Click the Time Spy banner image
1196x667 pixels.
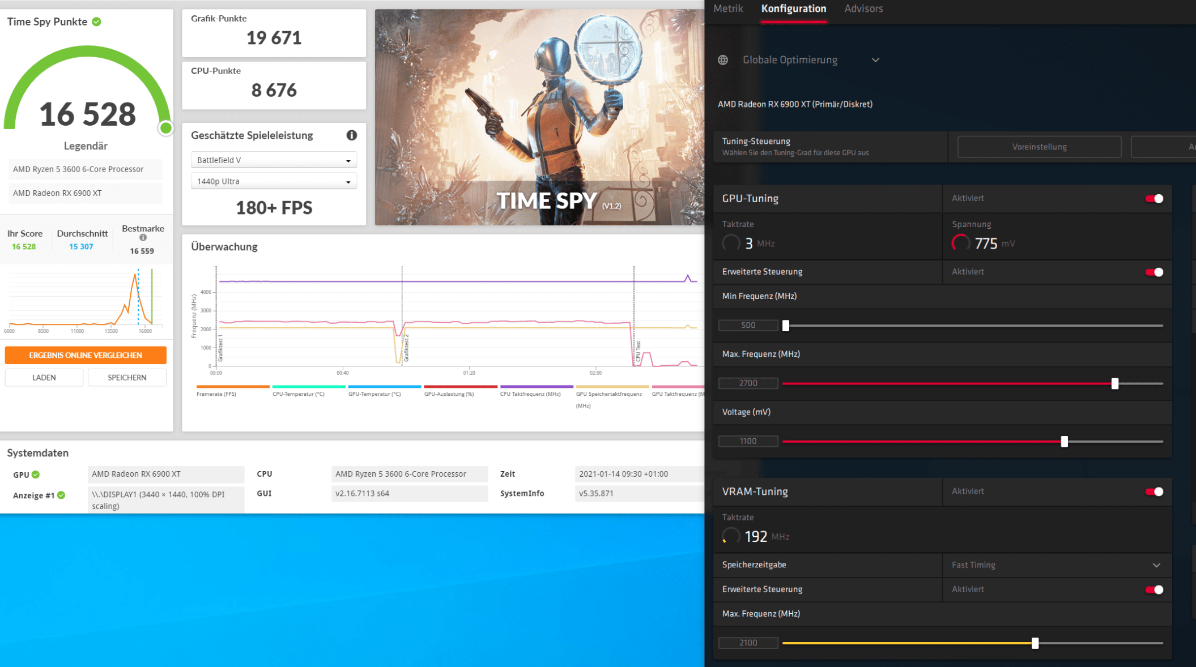point(539,117)
